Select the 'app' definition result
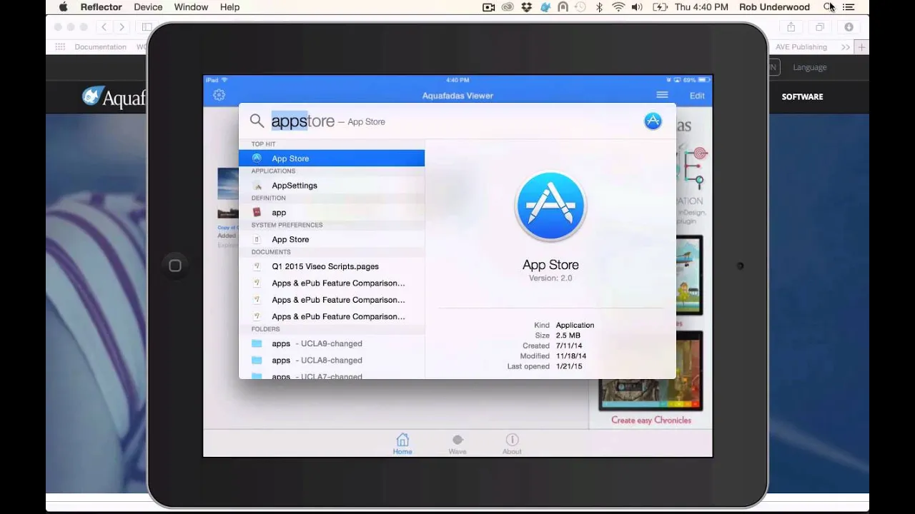This screenshot has height=514, width=915. click(x=332, y=212)
